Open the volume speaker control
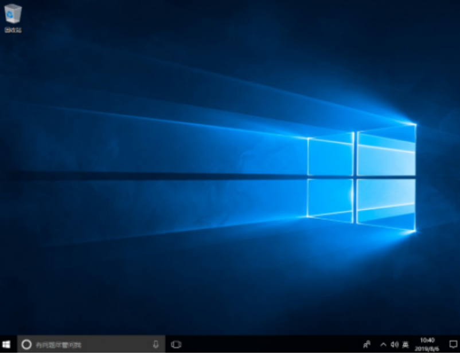This screenshot has height=354, width=460. pyautogui.click(x=394, y=344)
